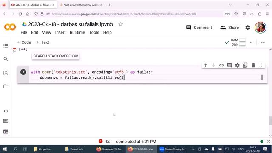This screenshot has height=153, width=272.
Task: Save page to Pocket icon
Action: (244, 14)
